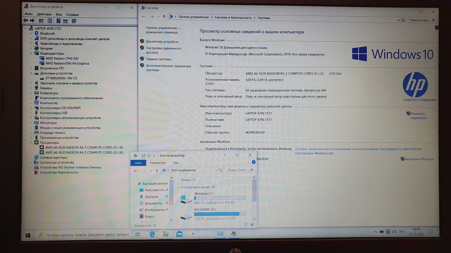Open address dropdown in Этот компьютер window
Viewport: 451px width, 253px height.
click(216, 170)
